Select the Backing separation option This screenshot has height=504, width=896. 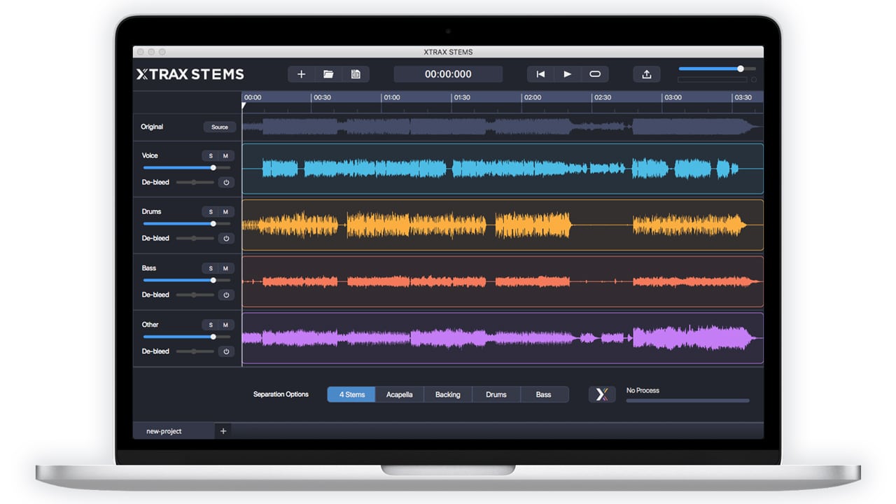coord(448,395)
